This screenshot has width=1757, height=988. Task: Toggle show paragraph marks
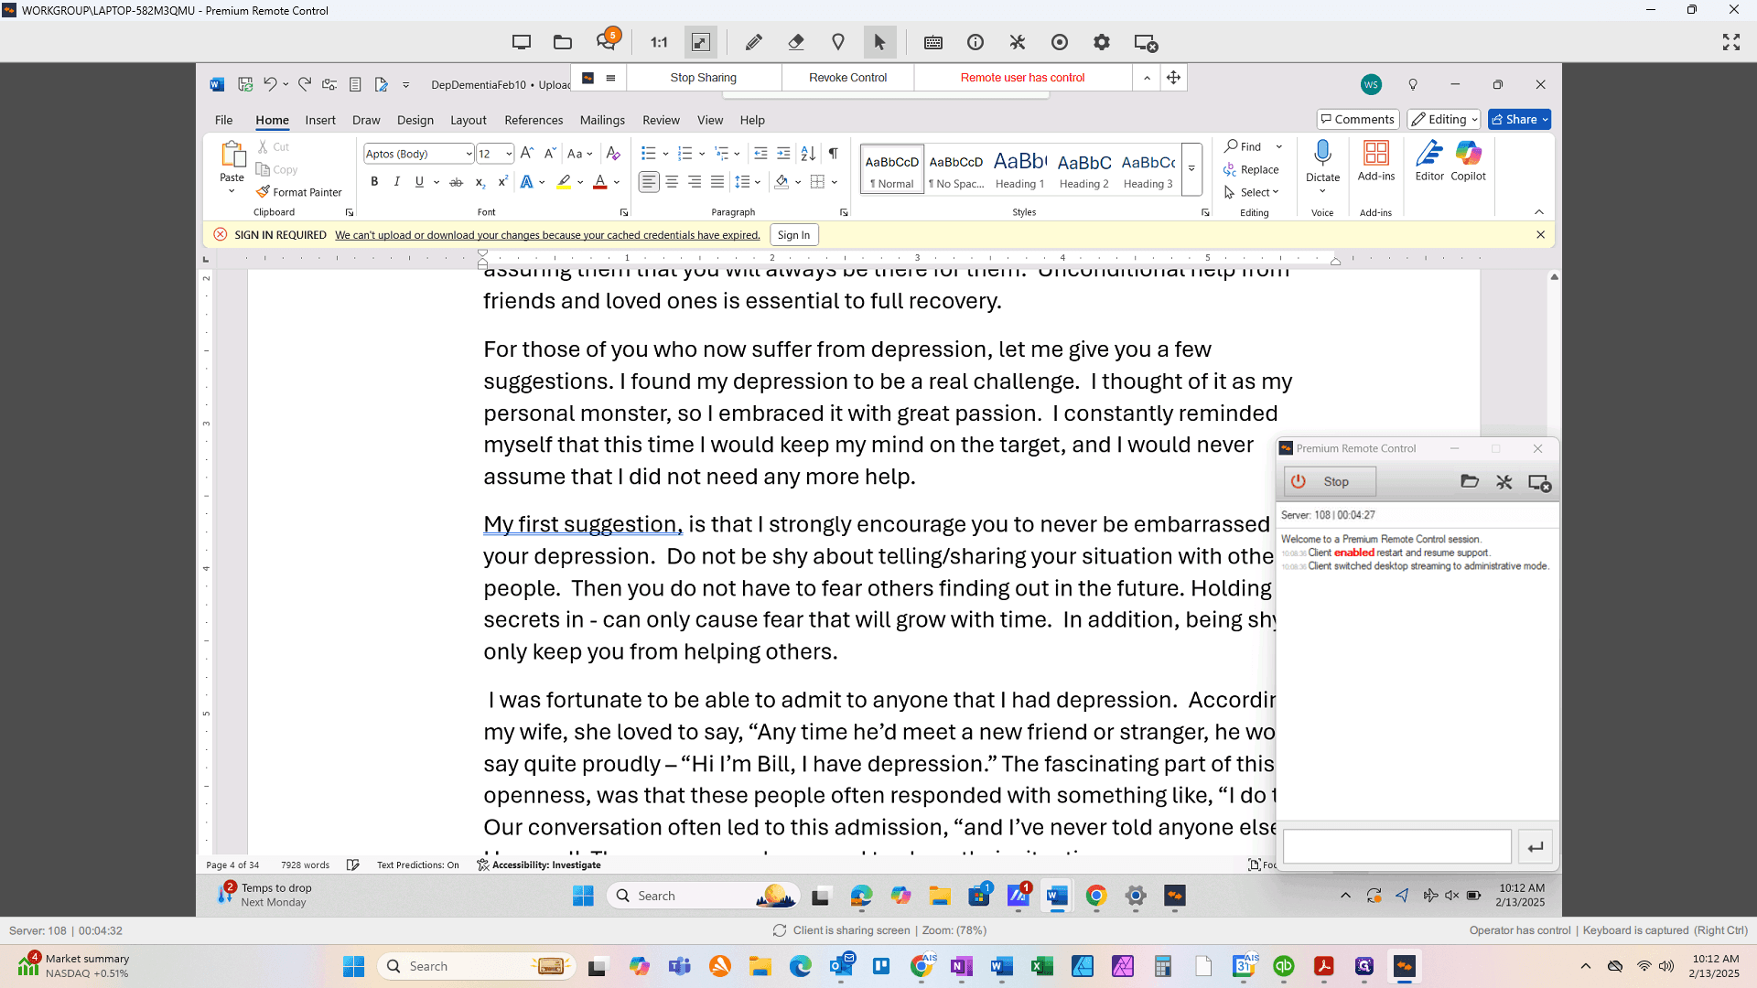833,153
